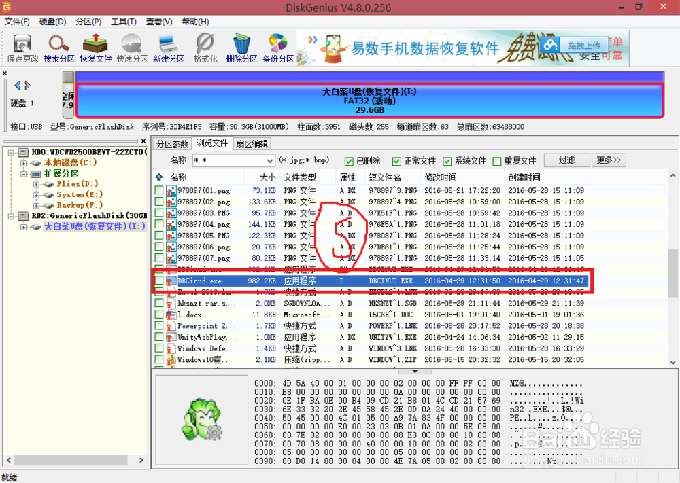Toggle the 正常文件 (normal files) checkbox
680x483 pixels.
tap(396, 161)
